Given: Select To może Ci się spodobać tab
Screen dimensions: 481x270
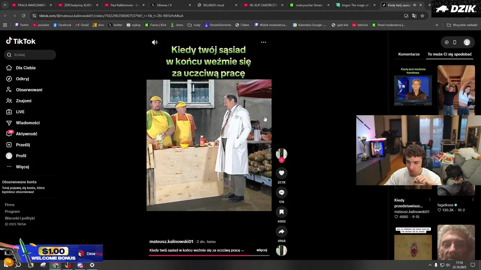Looking at the screenshot, I should [x=449, y=54].
